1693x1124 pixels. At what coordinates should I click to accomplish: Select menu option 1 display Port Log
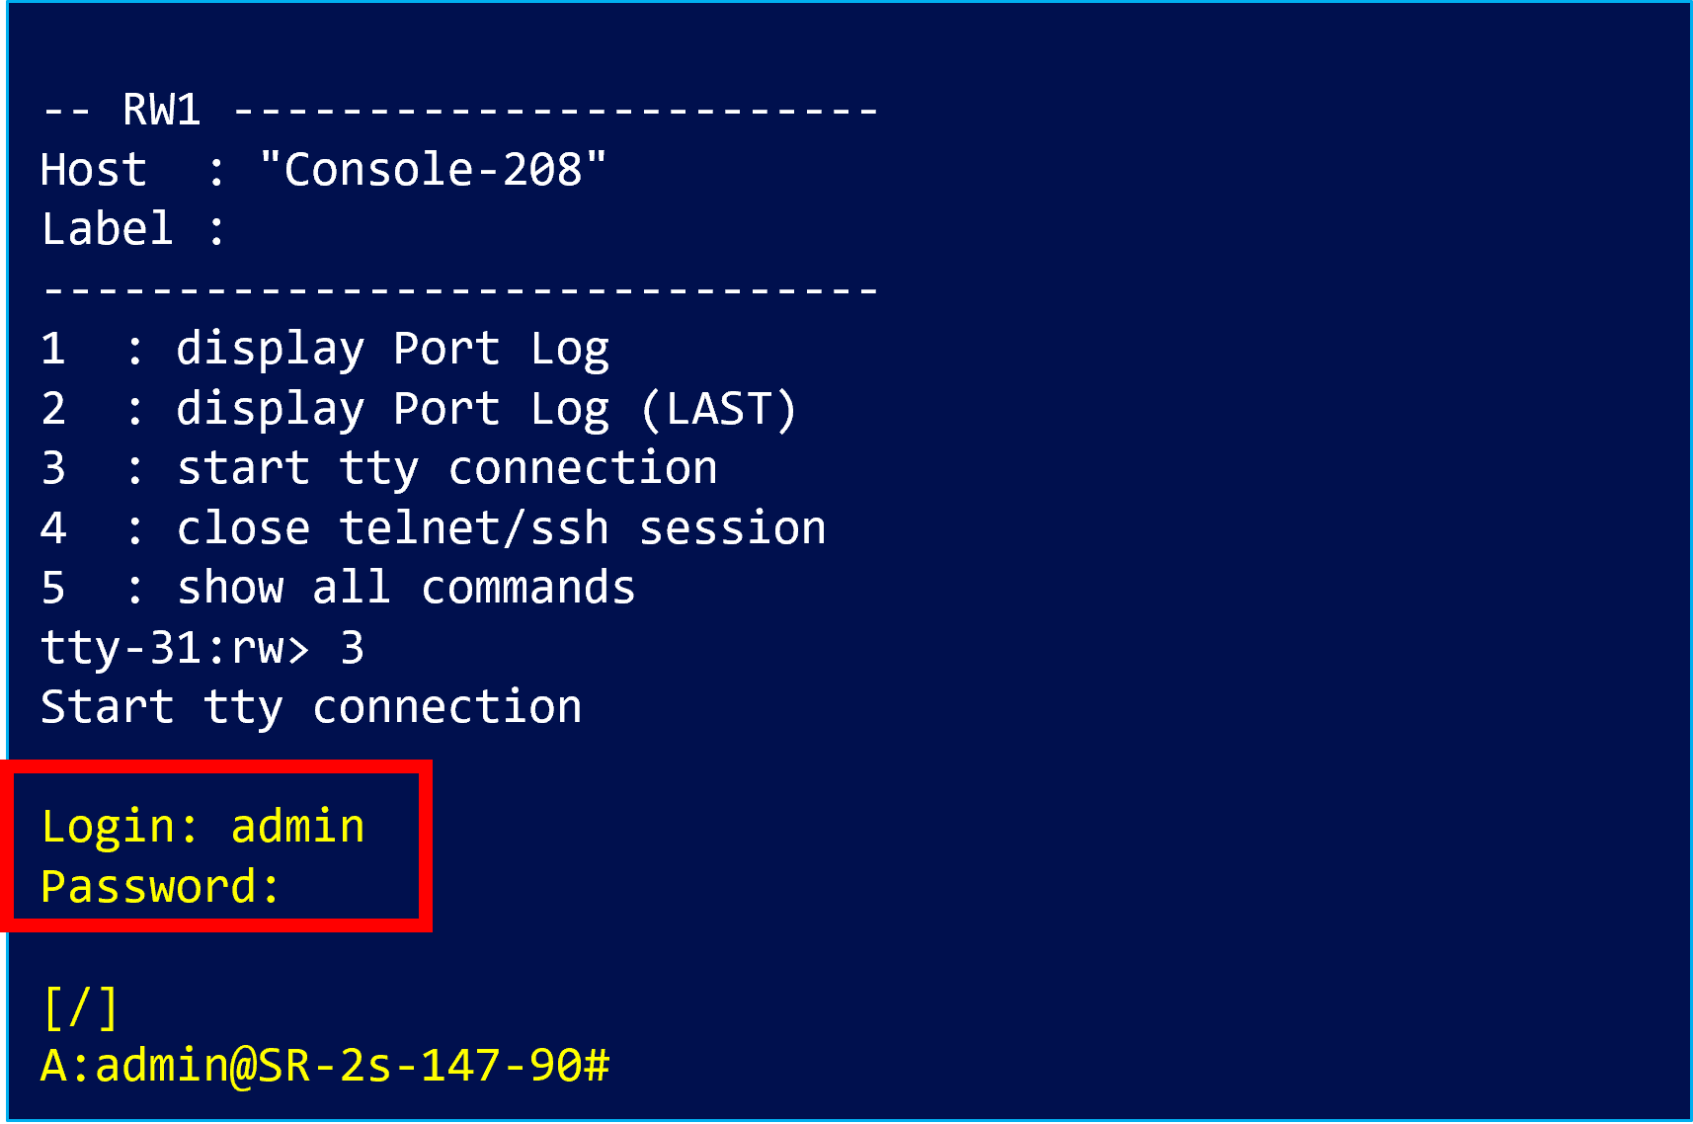[x=392, y=350]
